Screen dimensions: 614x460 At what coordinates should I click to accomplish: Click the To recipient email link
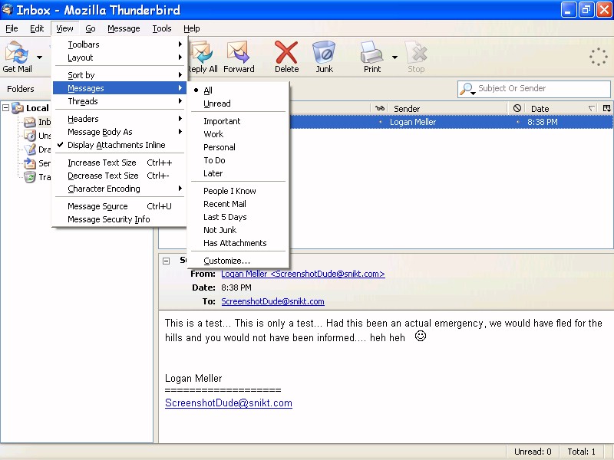point(272,301)
